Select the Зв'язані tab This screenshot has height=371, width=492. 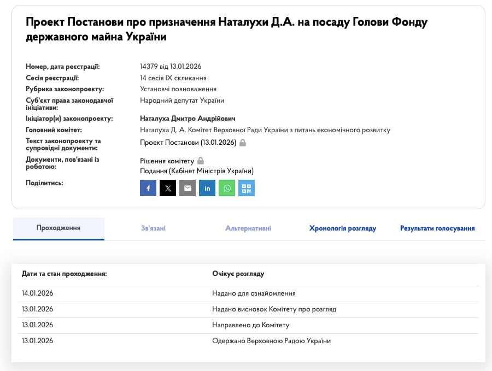coord(153,228)
